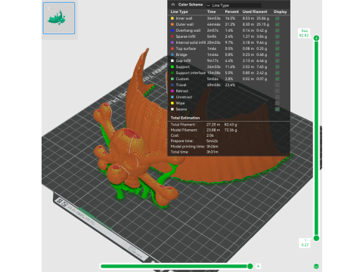Uncheck the Support display checkbox
The width and height of the screenshot is (363, 272).
[278, 66]
